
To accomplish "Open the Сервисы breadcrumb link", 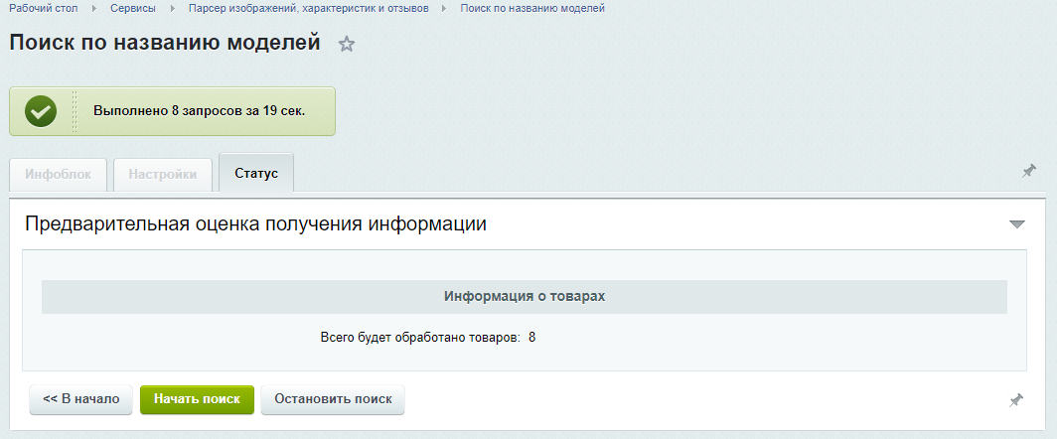I will (x=133, y=9).
